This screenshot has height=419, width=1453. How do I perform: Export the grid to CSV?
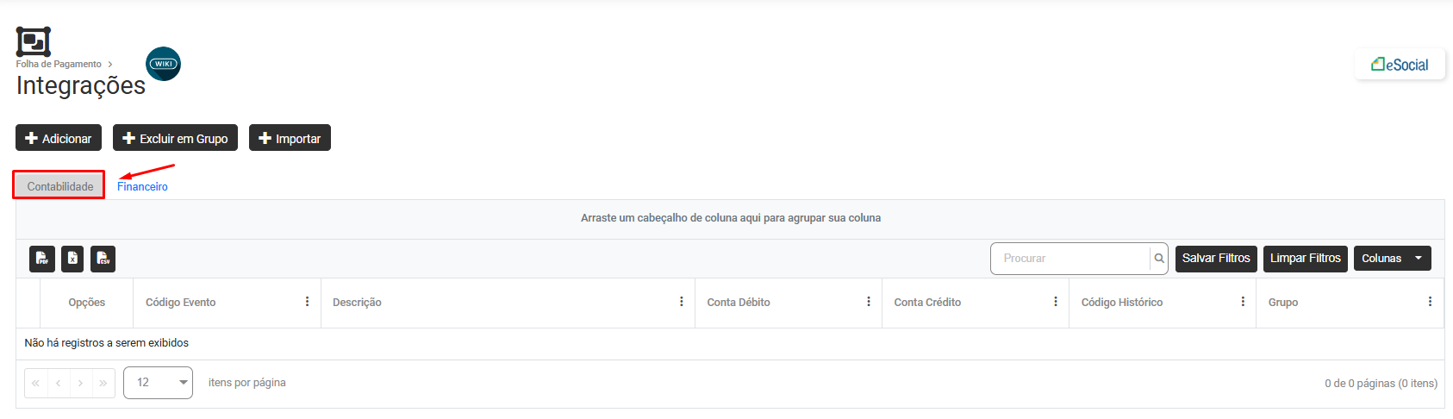[x=103, y=259]
